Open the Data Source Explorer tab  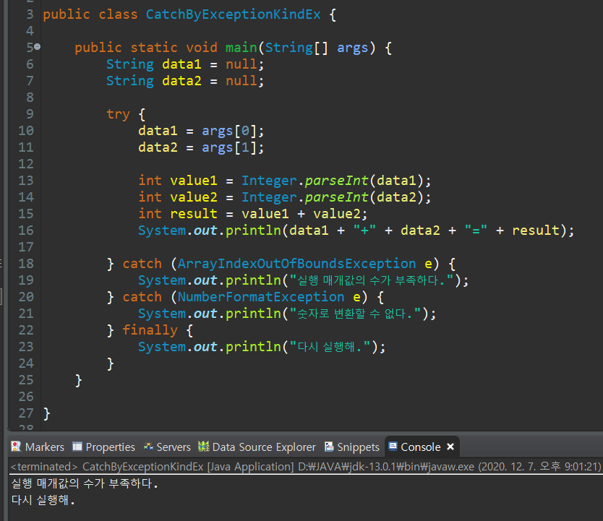257,447
